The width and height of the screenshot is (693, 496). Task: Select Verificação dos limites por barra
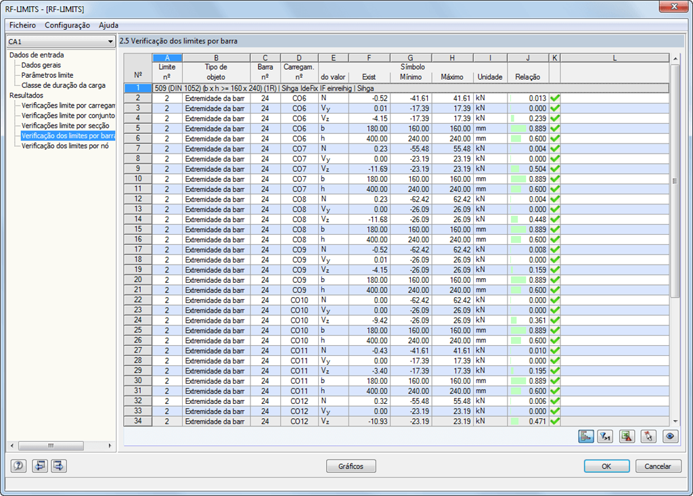coord(68,136)
